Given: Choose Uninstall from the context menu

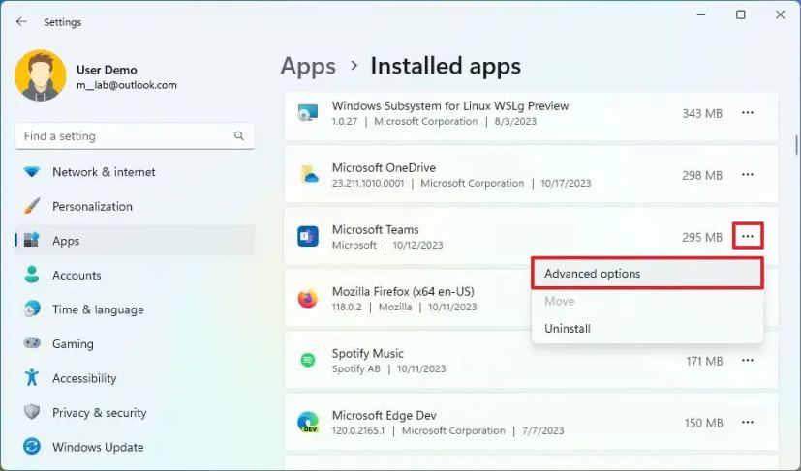Looking at the screenshot, I should (x=647, y=329).
